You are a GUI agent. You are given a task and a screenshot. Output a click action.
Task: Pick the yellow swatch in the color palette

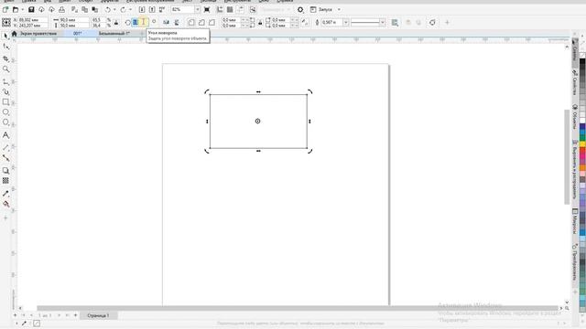(x=582, y=144)
